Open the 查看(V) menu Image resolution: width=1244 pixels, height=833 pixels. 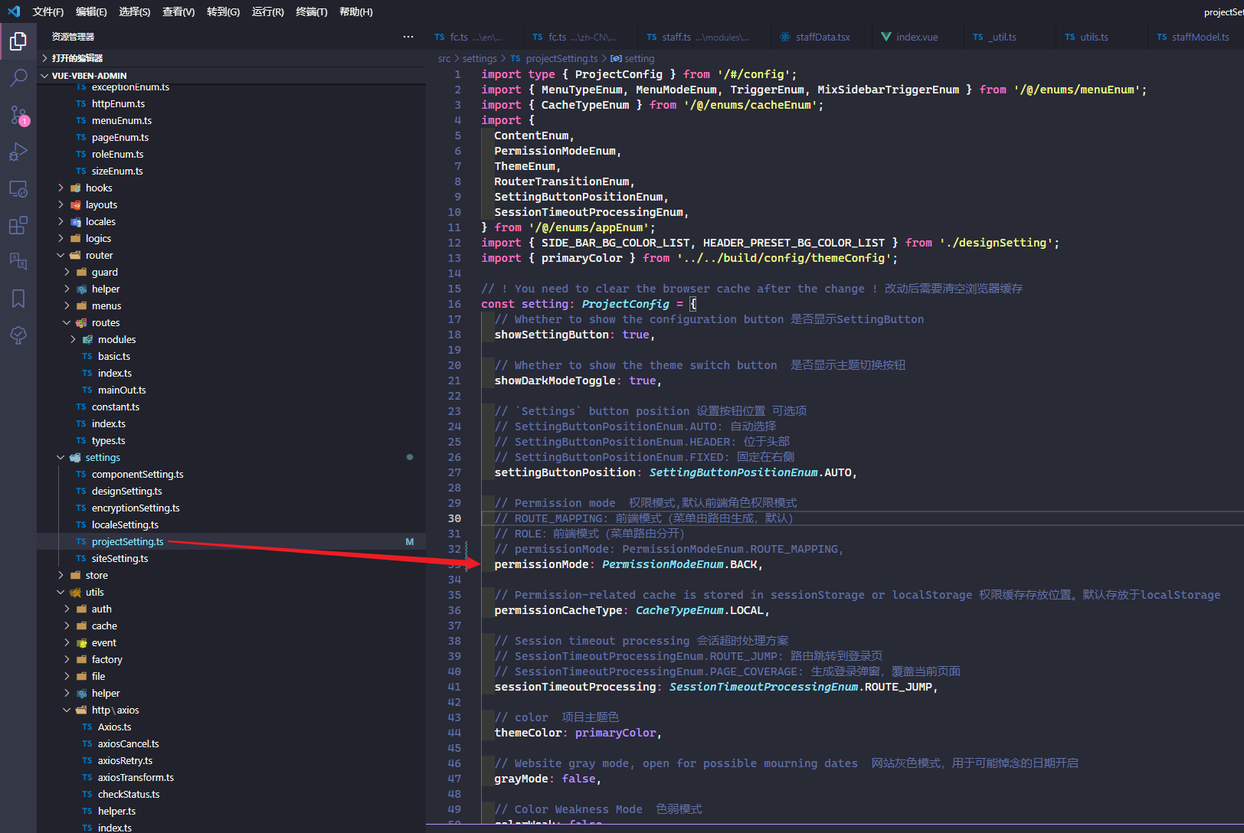pos(178,11)
